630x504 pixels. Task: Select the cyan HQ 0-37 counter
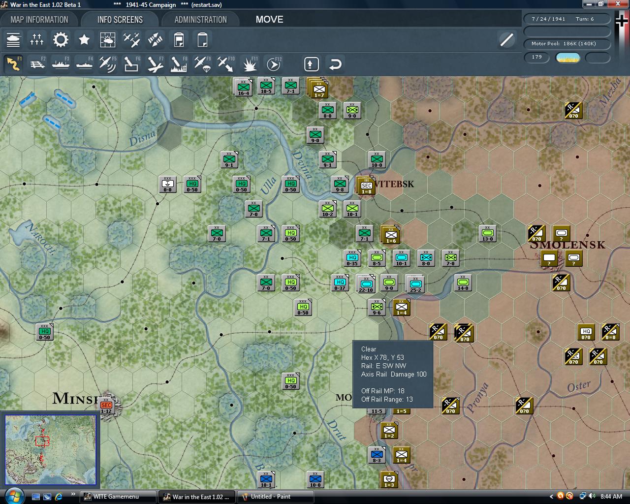(x=340, y=283)
